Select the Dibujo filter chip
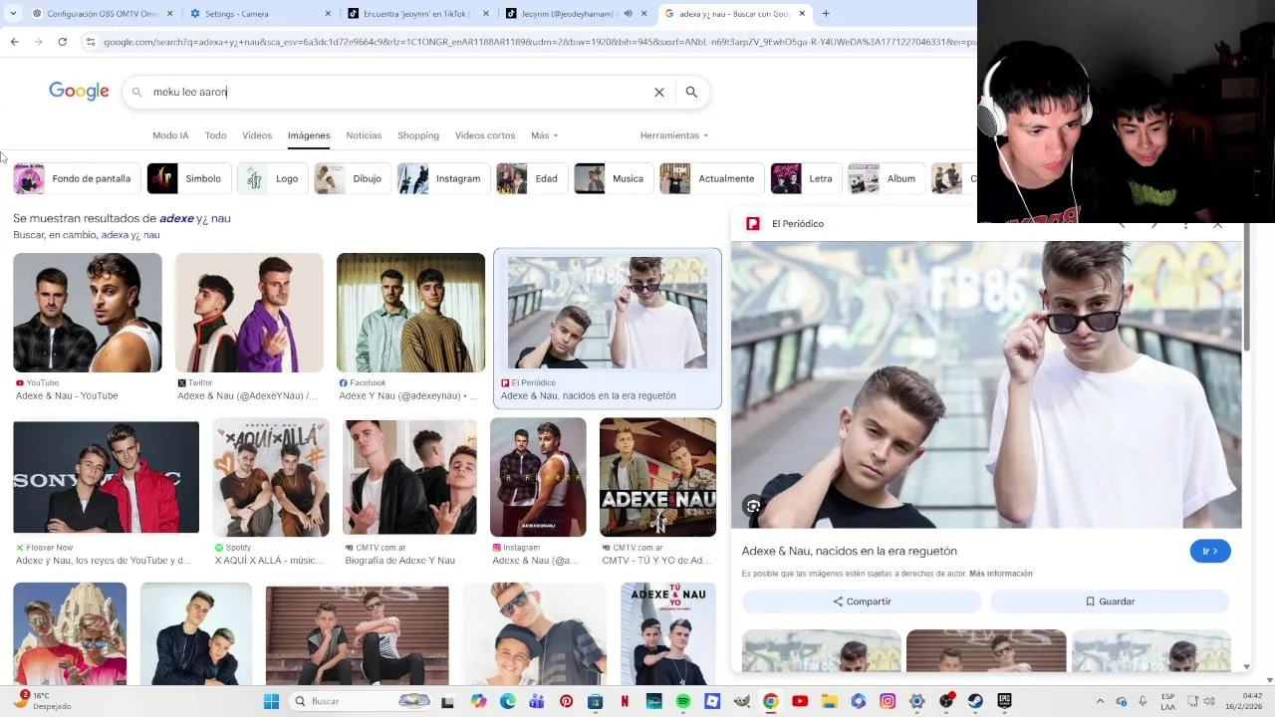Screen dimensions: 1275x717 point(352,178)
